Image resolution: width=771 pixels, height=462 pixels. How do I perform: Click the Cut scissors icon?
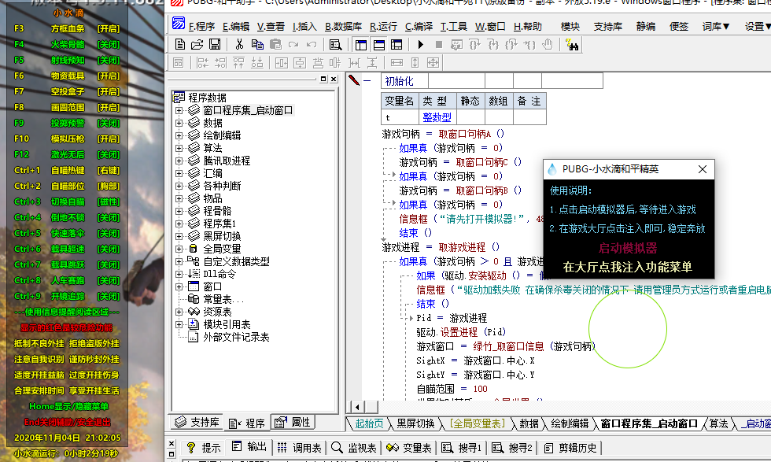tap(238, 44)
